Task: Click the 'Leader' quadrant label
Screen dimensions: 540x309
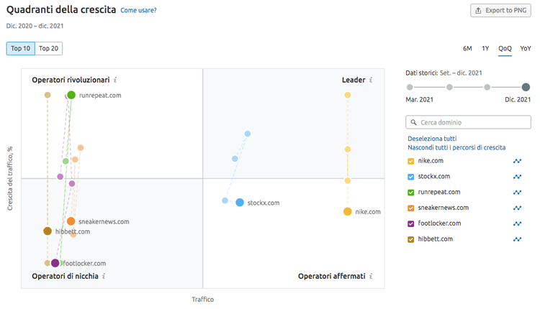Action: click(x=354, y=80)
